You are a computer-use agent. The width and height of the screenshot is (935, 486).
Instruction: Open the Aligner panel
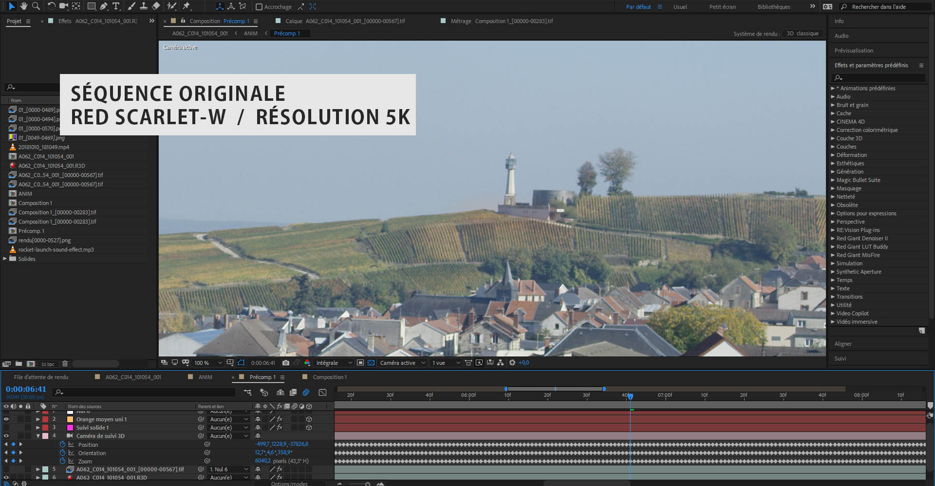(843, 344)
